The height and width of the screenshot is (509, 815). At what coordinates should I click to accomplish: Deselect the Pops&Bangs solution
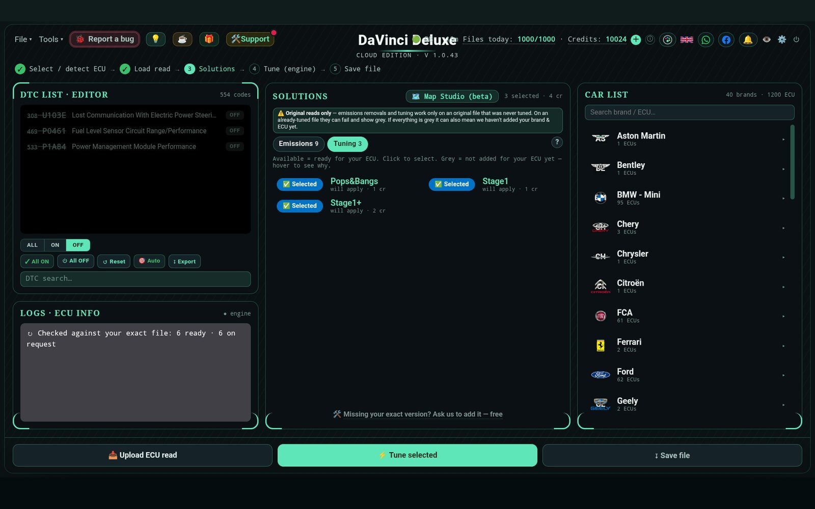pos(300,184)
